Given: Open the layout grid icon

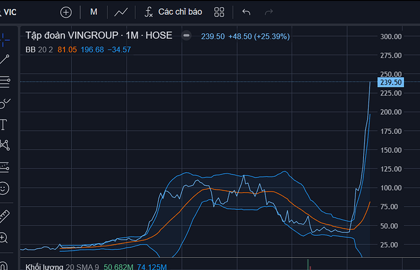Looking at the screenshot, I should [219, 12].
